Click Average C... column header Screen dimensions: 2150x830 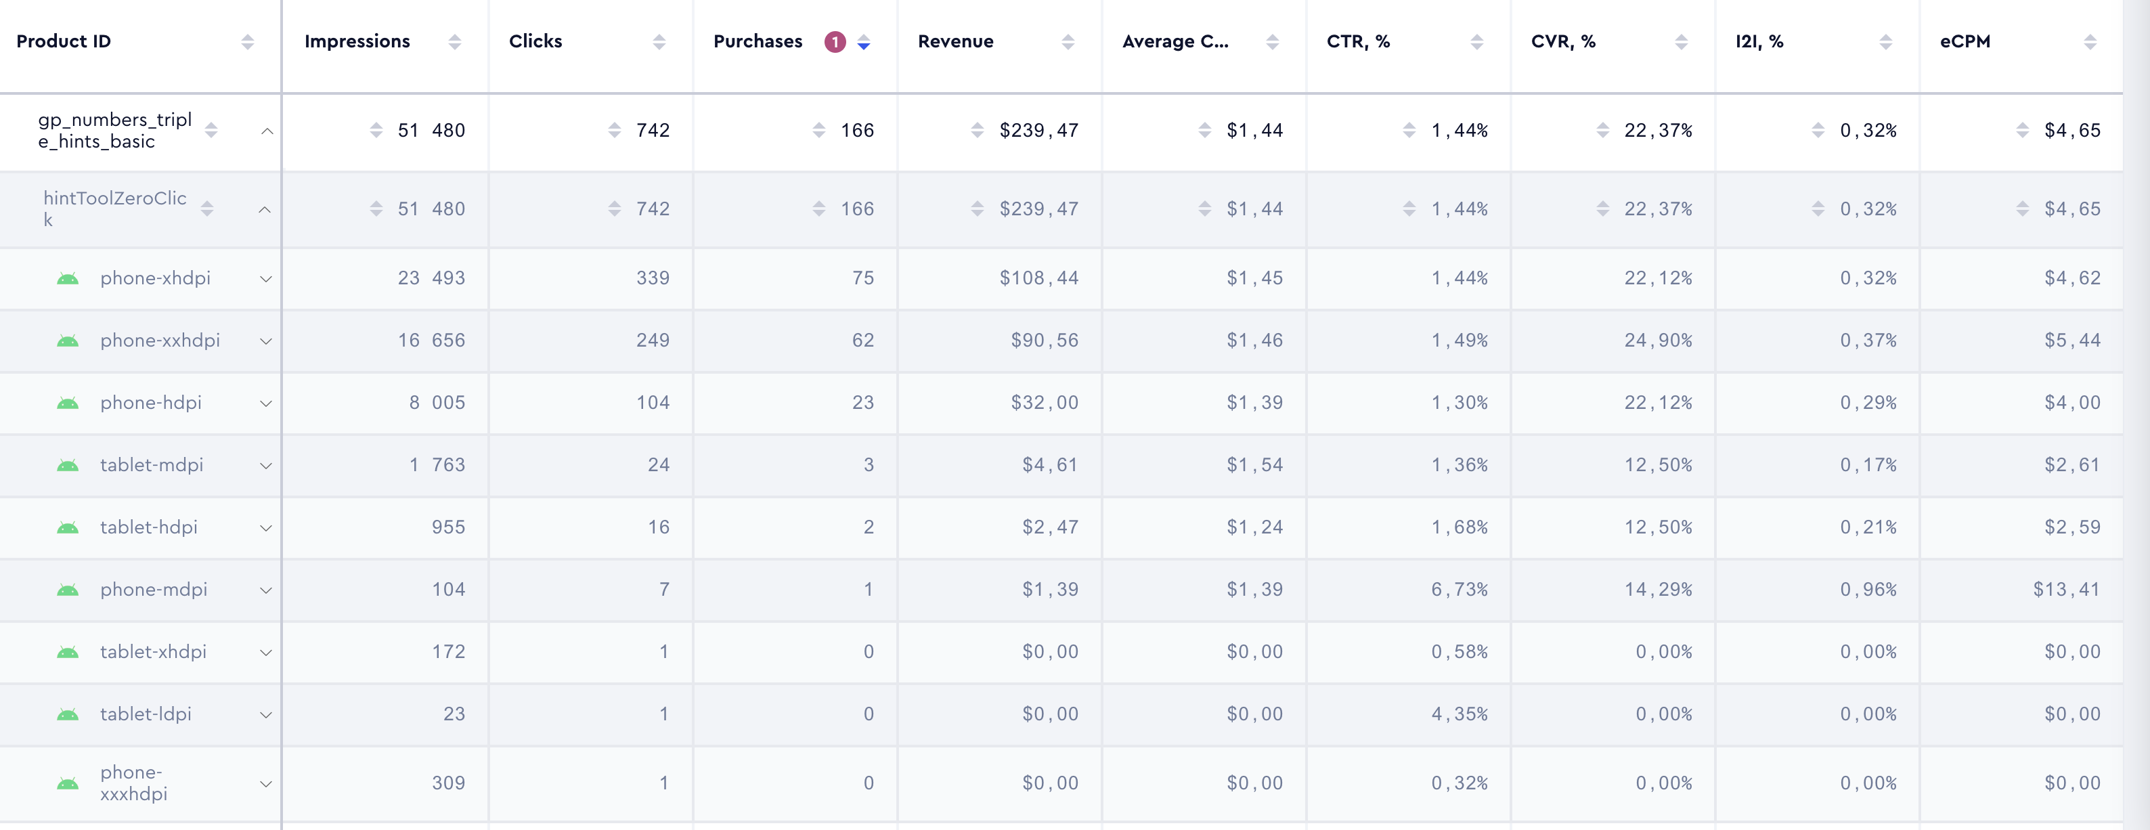(1175, 42)
